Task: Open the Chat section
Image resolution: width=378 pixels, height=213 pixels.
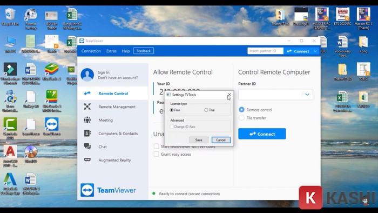Action: pyautogui.click(x=112, y=147)
